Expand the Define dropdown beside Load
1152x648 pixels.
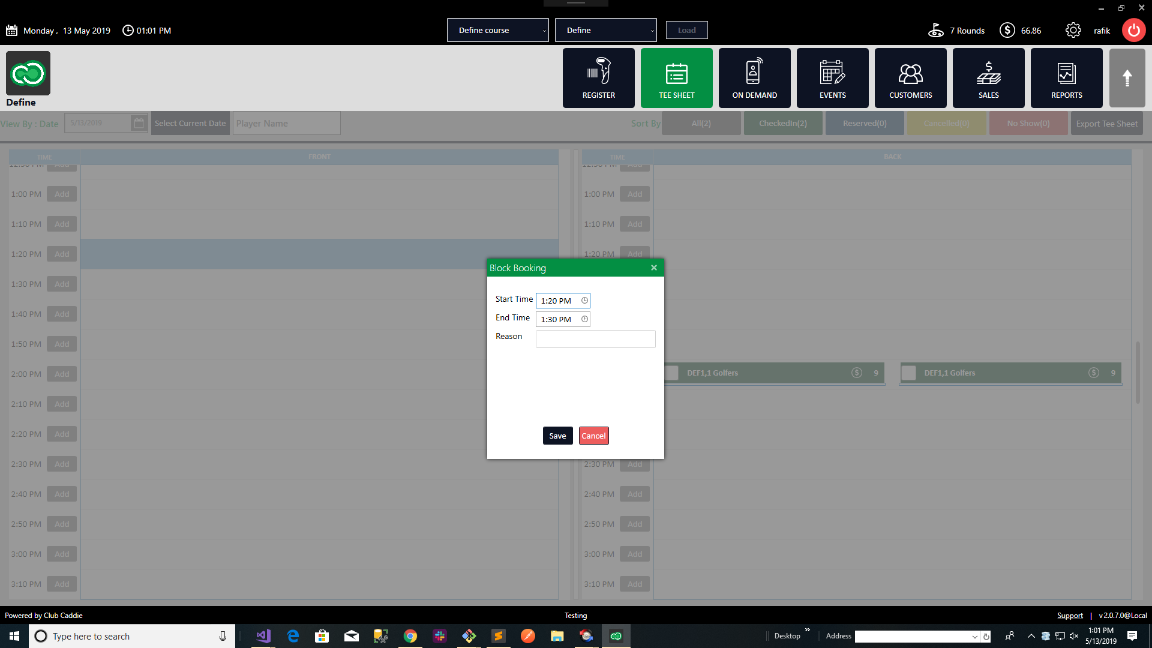point(605,31)
